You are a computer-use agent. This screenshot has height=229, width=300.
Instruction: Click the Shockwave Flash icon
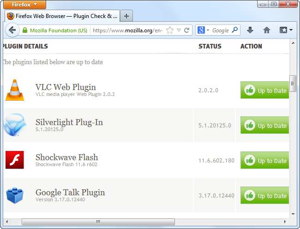pos(15,160)
